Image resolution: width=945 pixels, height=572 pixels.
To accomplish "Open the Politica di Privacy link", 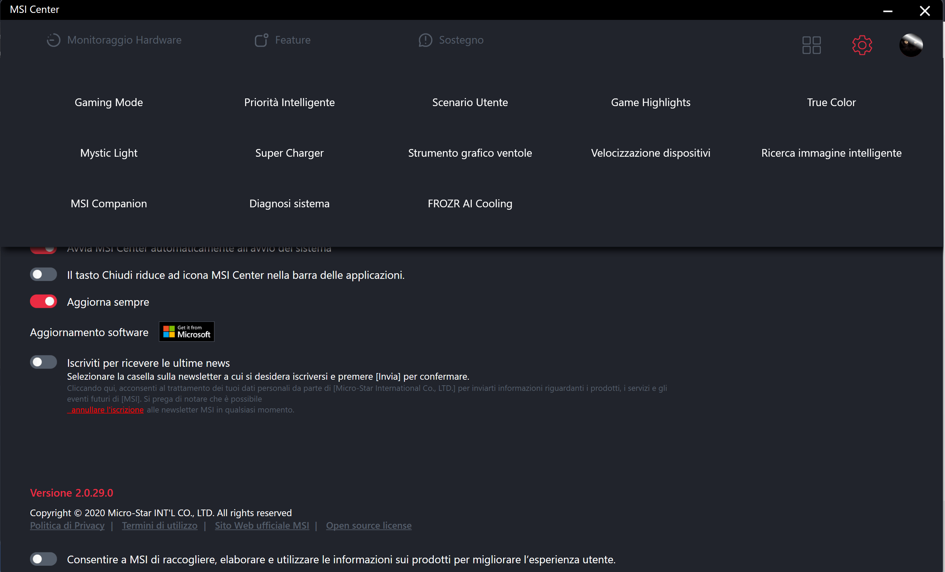I will point(67,526).
